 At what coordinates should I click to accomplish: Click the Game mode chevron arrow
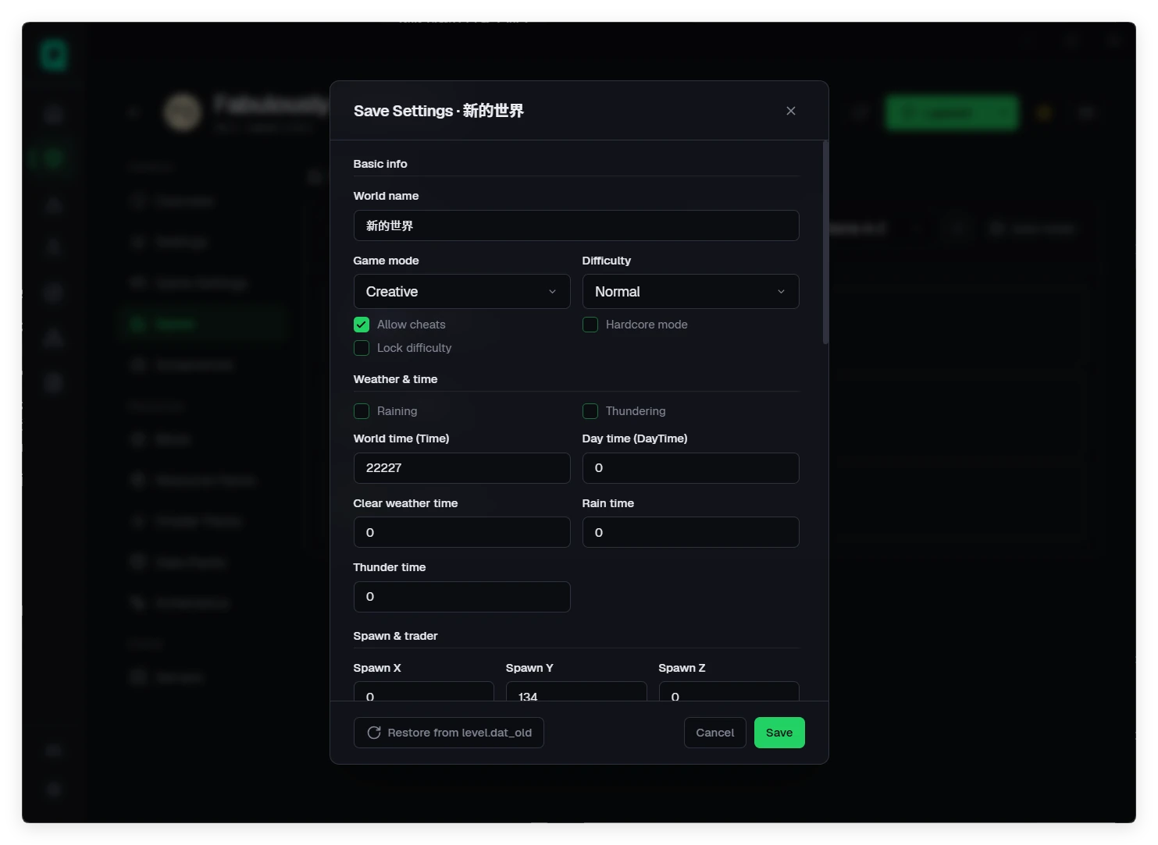pos(552,292)
